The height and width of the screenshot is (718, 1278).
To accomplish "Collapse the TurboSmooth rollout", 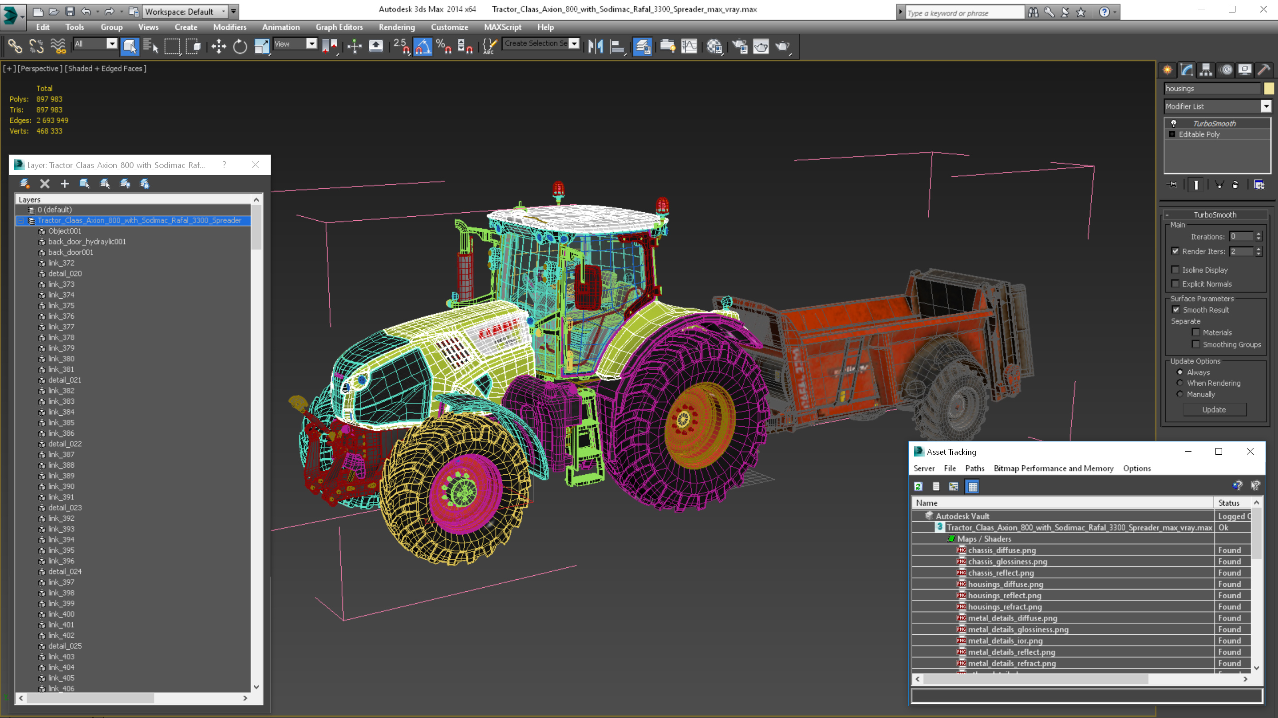I will [x=1167, y=215].
